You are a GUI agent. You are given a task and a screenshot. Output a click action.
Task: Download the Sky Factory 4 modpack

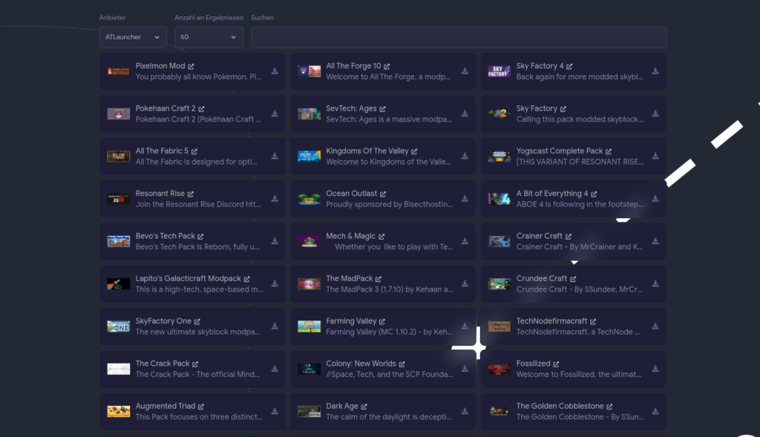coord(655,71)
